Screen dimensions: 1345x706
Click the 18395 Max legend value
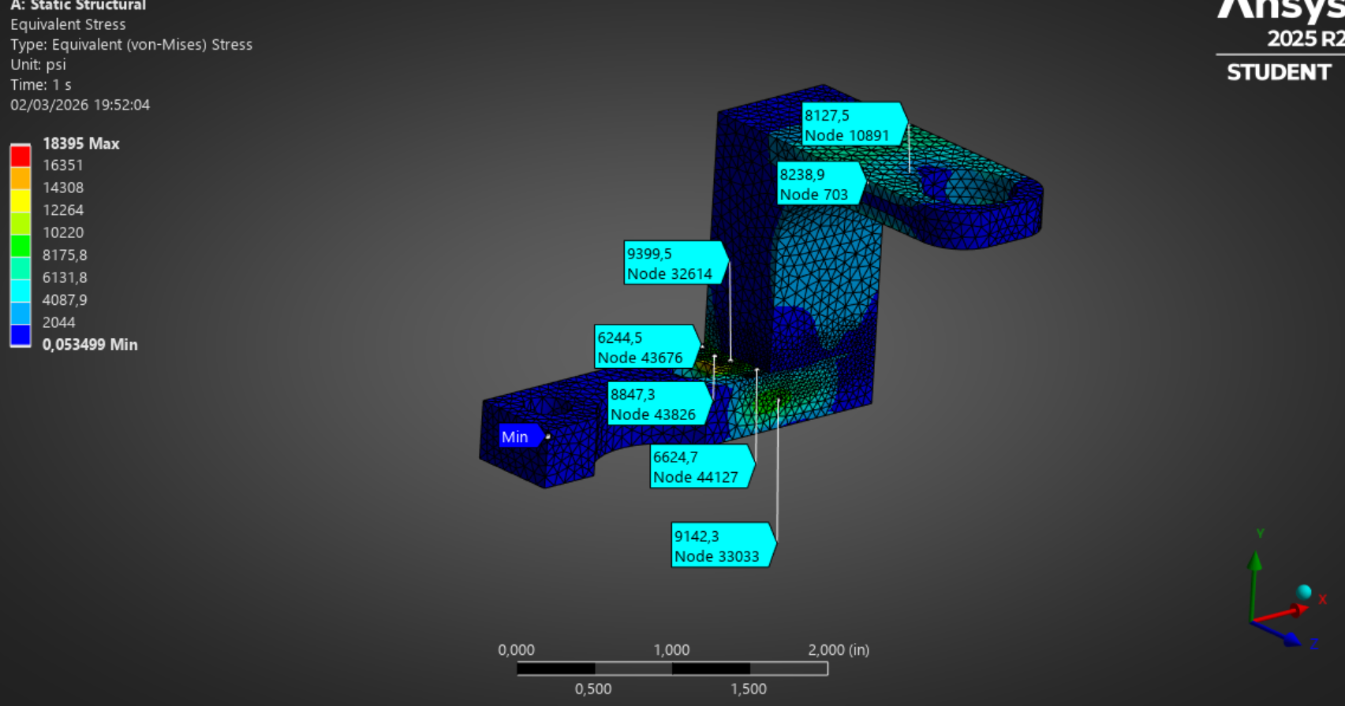81,143
